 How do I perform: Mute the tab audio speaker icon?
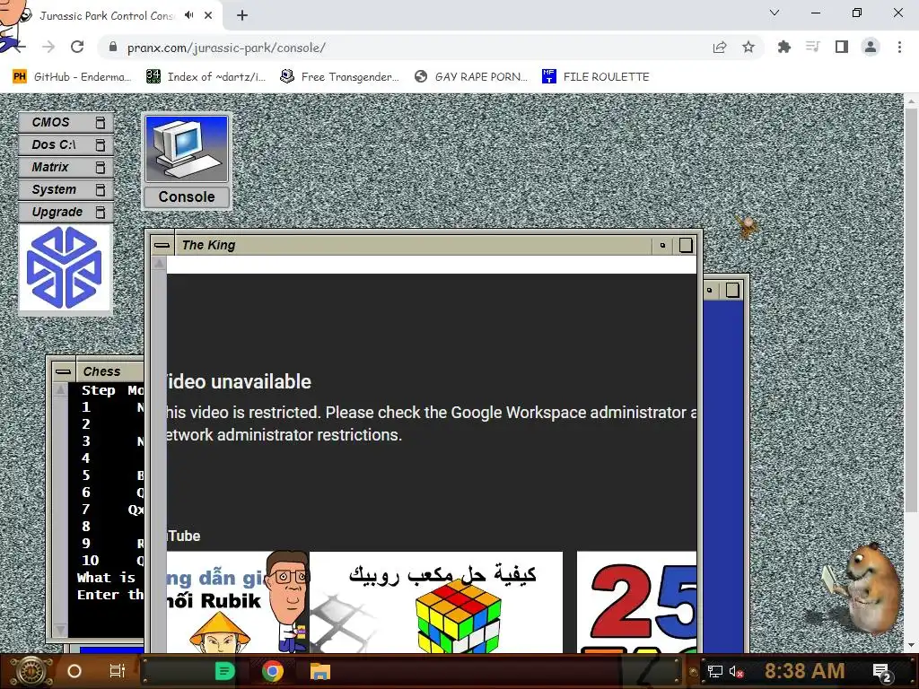click(188, 15)
